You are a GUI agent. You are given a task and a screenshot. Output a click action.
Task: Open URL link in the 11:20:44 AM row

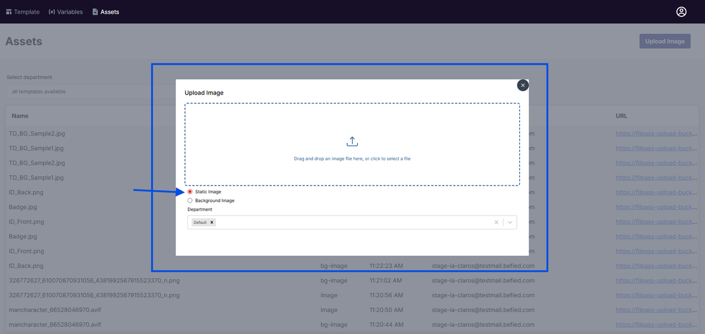[657, 325]
